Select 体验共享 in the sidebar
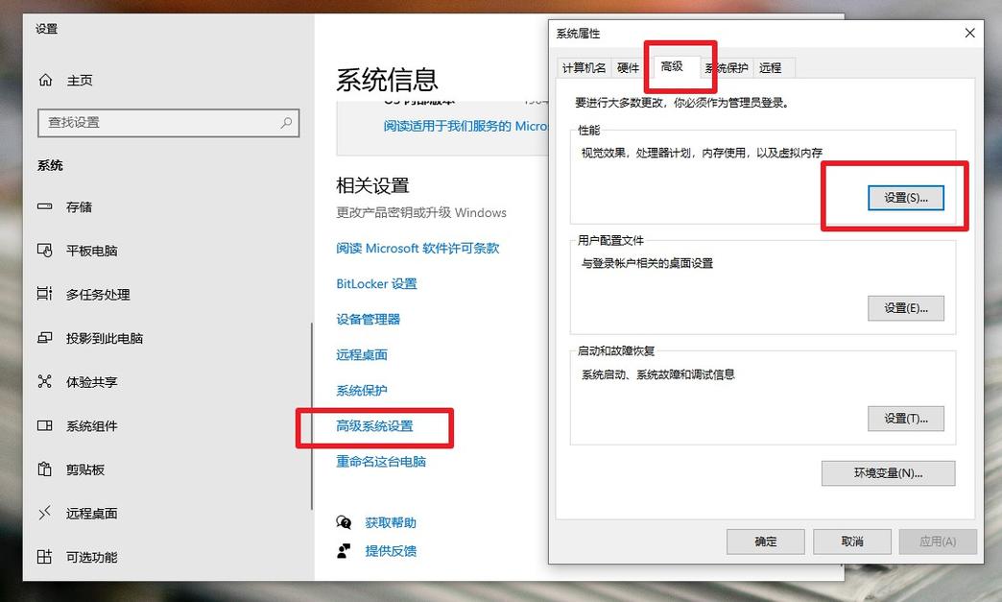This screenshot has width=1002, height=602. [92, 382]
